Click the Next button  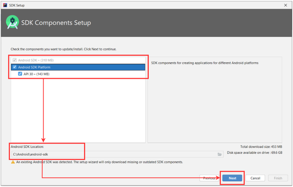tap(232, 178)
